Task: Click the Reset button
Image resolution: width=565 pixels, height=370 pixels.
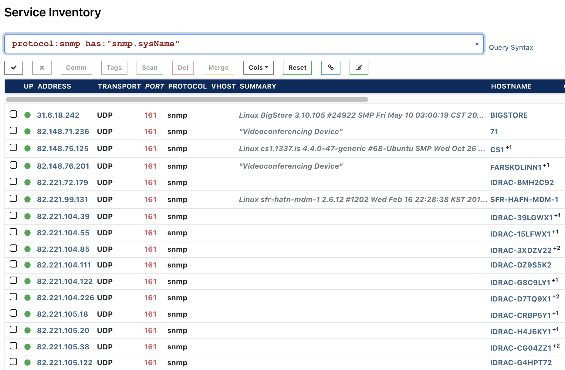Action: coord(297,68)
